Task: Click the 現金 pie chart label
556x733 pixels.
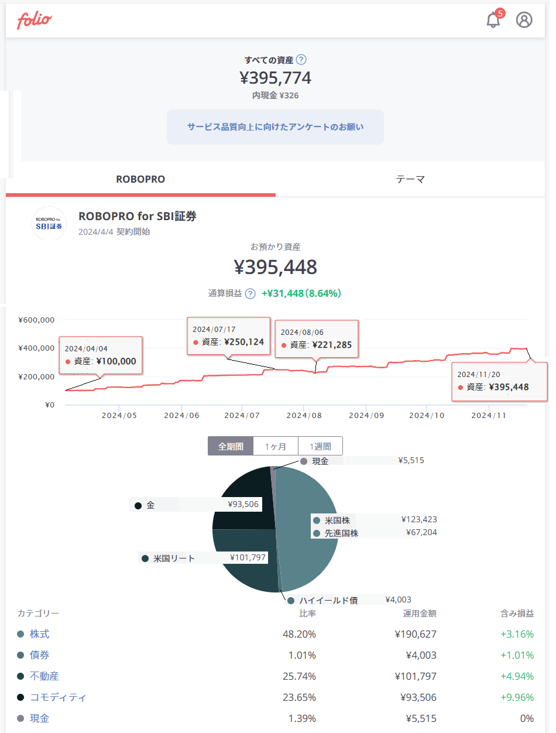Action: click(320, 461)
